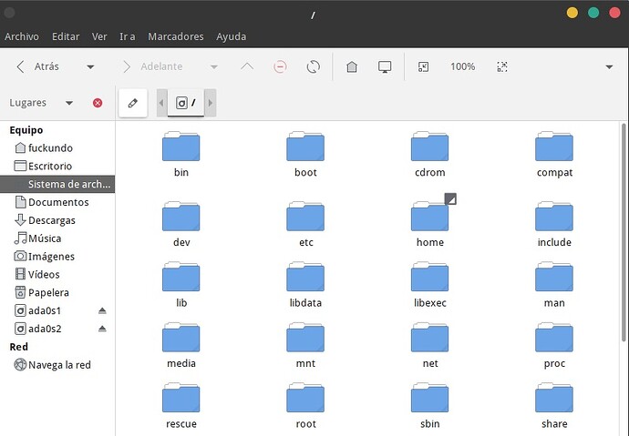Open Papelera in the sidebar

pos(57,292)
